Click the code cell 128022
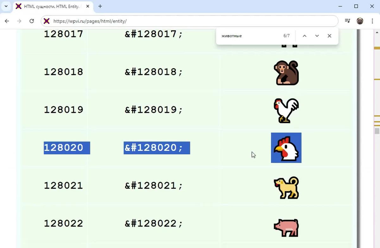Screen dimensions: 380x248 [x=63, y=224]
